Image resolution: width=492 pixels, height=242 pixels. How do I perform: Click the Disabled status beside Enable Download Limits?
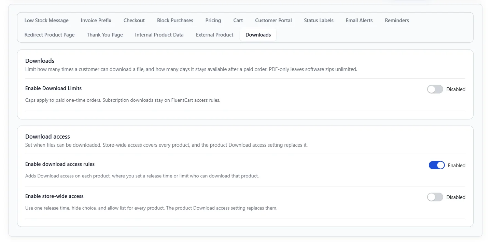click(456, 89)
